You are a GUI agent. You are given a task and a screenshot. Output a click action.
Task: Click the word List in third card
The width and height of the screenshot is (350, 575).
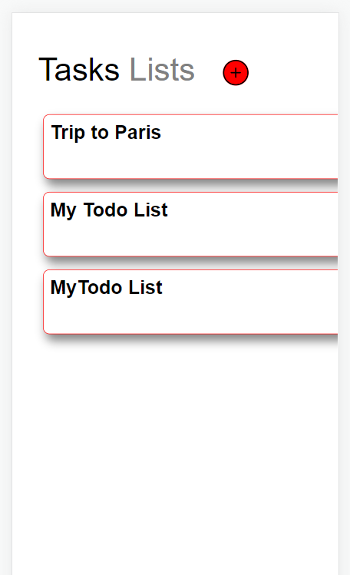point(146,287)
